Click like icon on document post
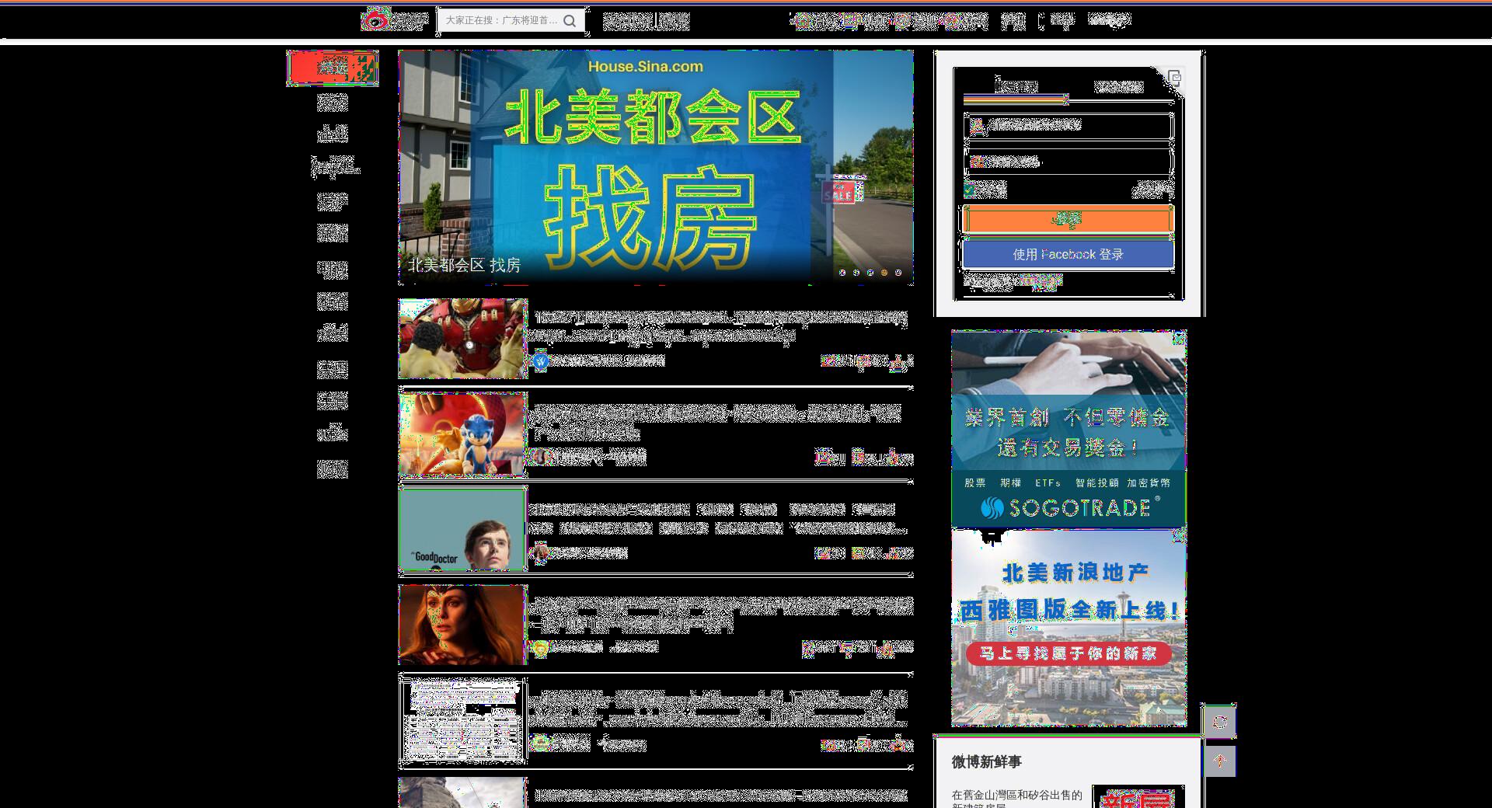 point(898,744)
